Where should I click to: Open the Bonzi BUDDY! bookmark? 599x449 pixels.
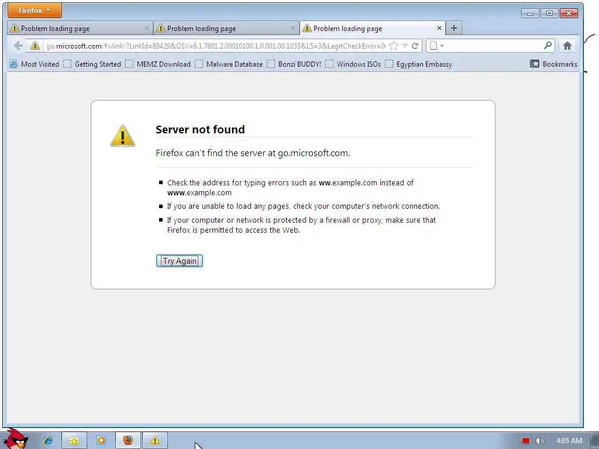(x=294, y=64)
